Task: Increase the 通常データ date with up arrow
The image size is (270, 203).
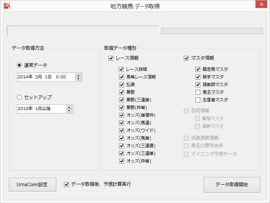Action: (x=79, y=75)
